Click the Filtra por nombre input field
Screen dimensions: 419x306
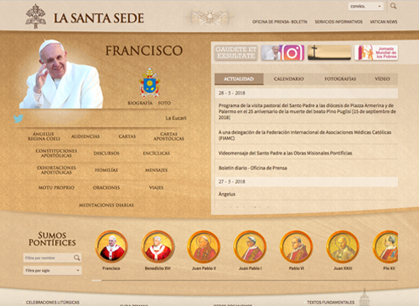(49, 258)
